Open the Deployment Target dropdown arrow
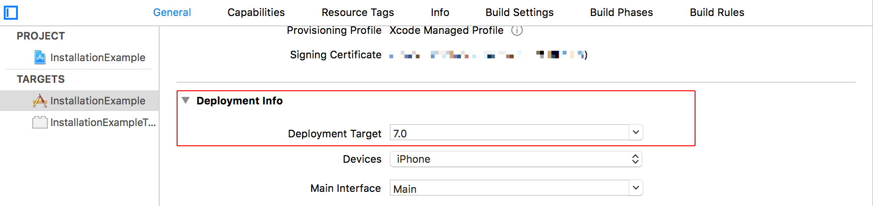Screen dimensions: 873x206 point(636,133)
